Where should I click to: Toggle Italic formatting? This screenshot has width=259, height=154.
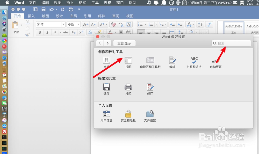(x=47, y=32)
